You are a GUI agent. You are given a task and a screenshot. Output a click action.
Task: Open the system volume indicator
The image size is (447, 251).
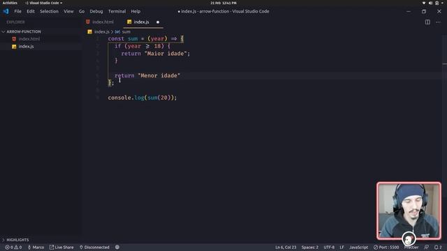coord(430,3)
